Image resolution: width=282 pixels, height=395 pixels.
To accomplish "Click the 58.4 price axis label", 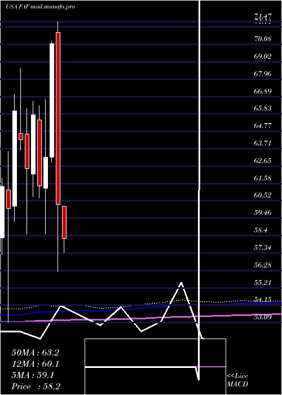I will 261,230.
